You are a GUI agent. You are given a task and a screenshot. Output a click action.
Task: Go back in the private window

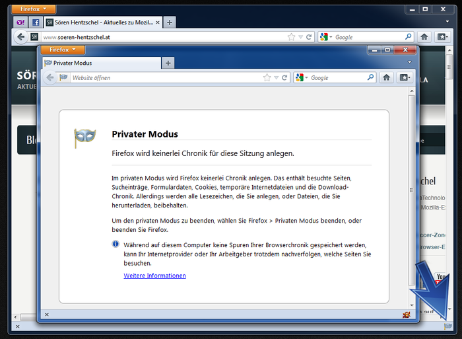point(50,77)
